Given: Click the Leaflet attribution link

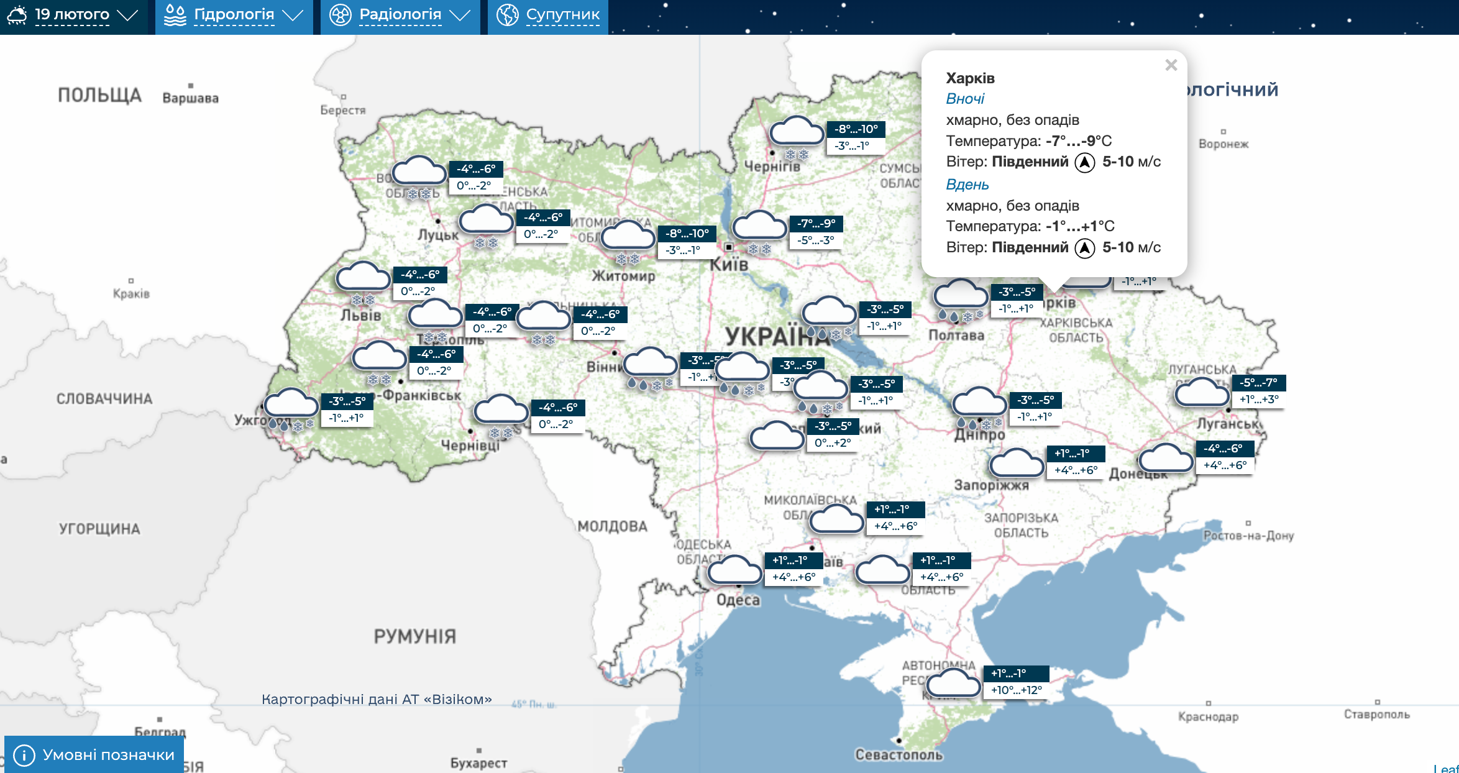Looking at the screenshot, I should coord(1448,768).
